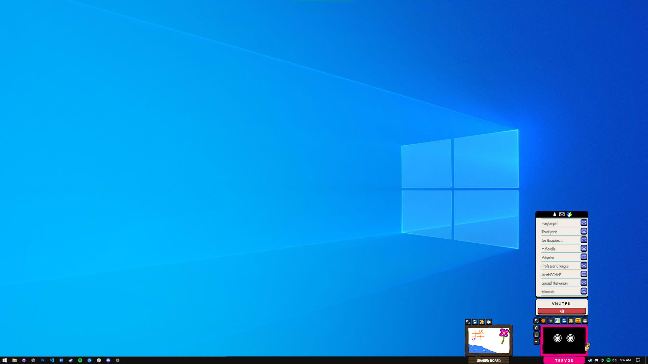Open Visual Studio Code from the taskbar
The width and height of the screenshot is (648, 364).
52,360
